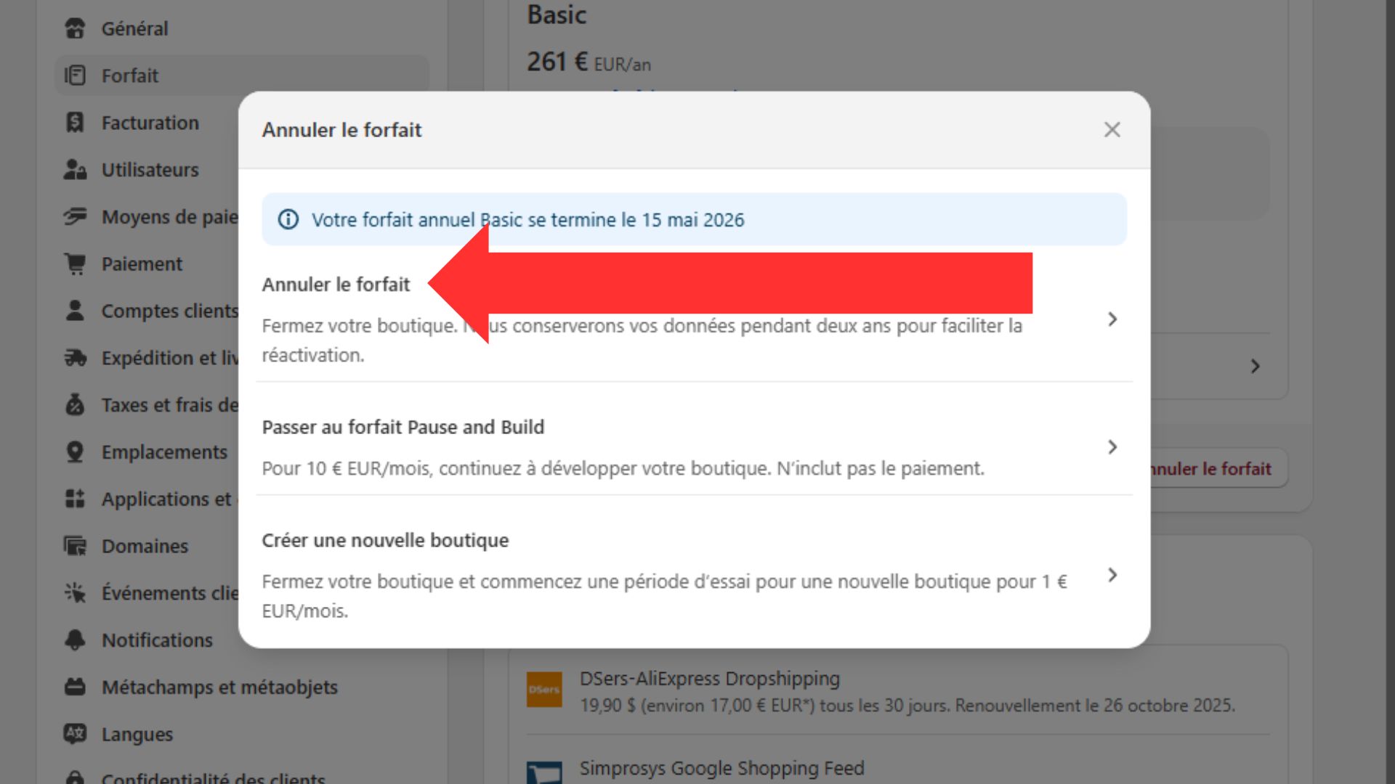Click the DSers app orange logo
1395x784 pixels.
[543, 690]
